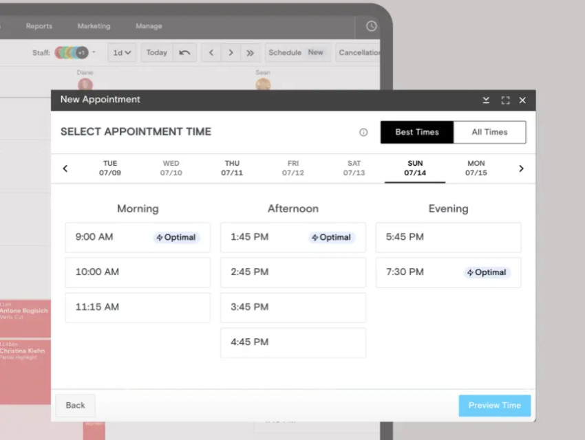Switch to All Times view
This screenshot has width=585, height=440.
[489, 132]
